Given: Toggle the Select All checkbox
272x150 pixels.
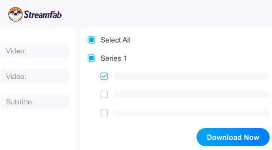Looking at the screenshot, I should coord(91,40).
